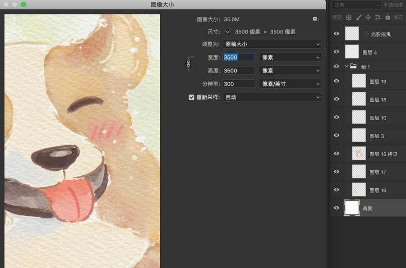Hide the 图层 15 拷贝 layer
The height and width of the screenshot is (268, 406).
[x=337, y=153]
